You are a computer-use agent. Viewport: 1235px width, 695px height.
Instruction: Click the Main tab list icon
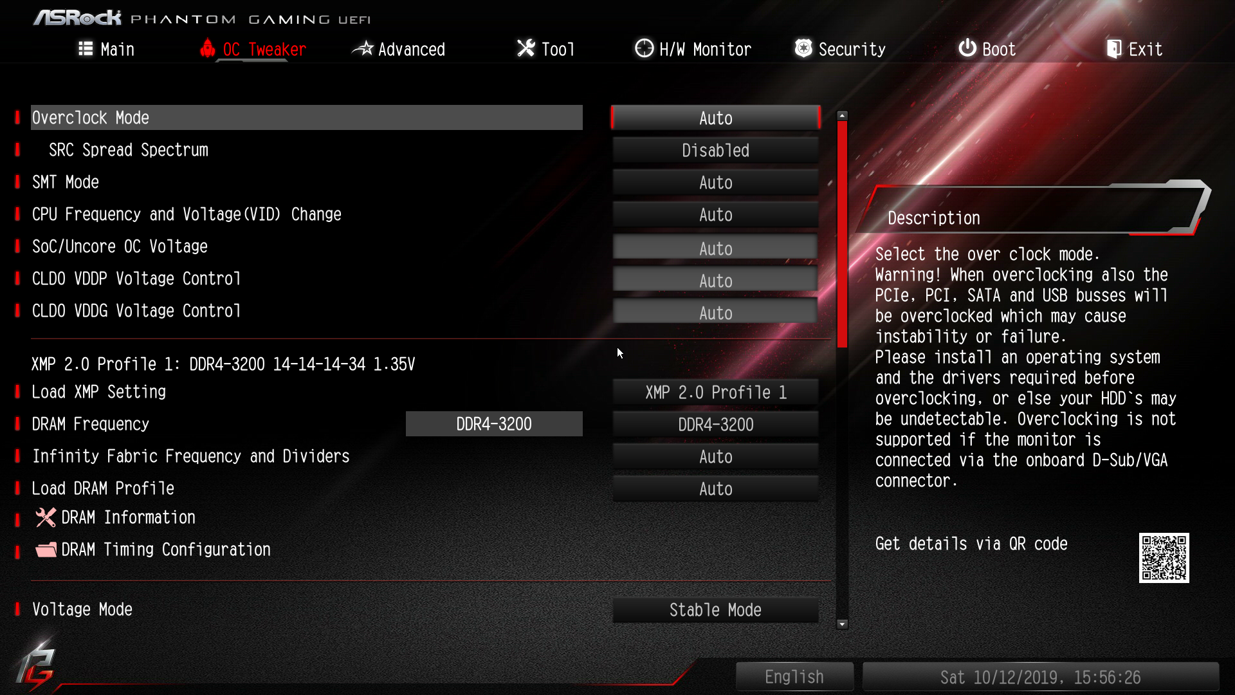[x=86, y=49]
